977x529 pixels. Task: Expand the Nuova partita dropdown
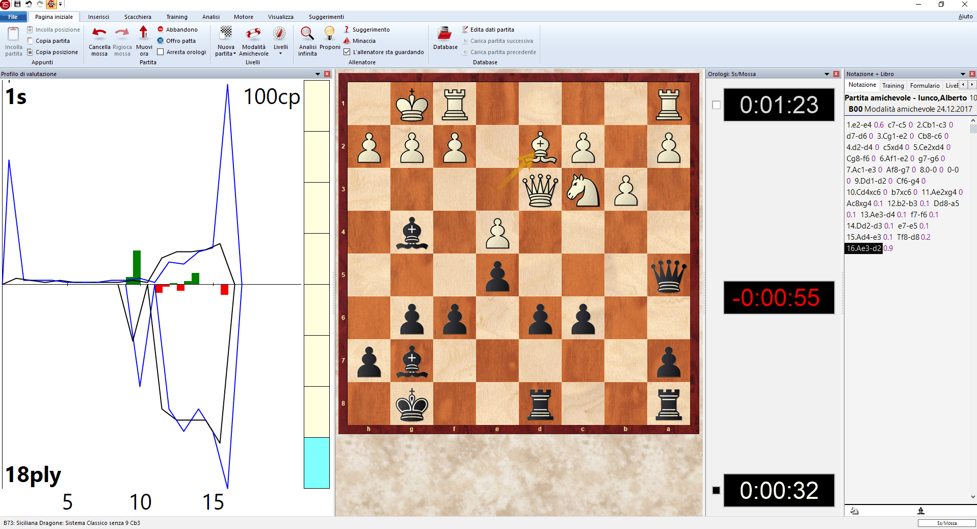click(226, 54)
